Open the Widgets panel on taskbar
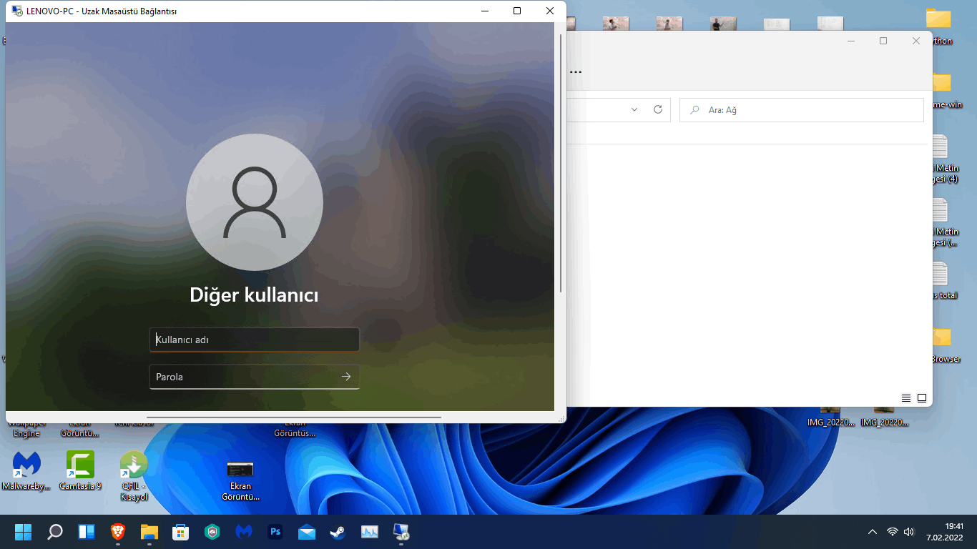 click(x=87, y=532)
